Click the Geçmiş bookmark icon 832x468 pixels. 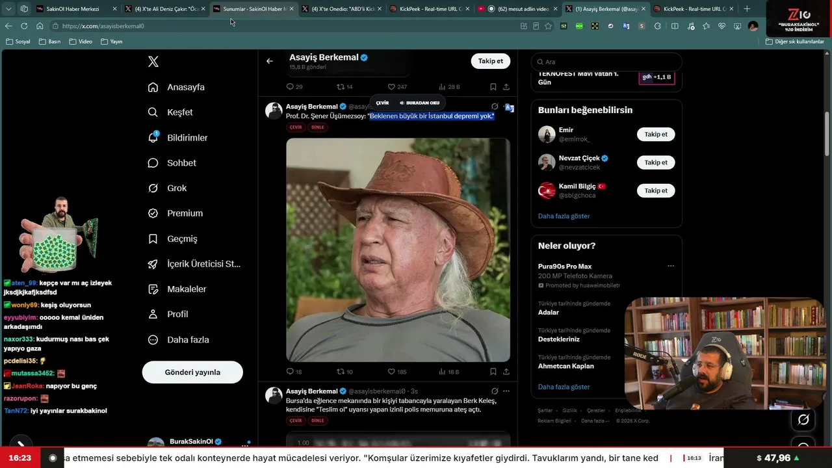(153, 239)
